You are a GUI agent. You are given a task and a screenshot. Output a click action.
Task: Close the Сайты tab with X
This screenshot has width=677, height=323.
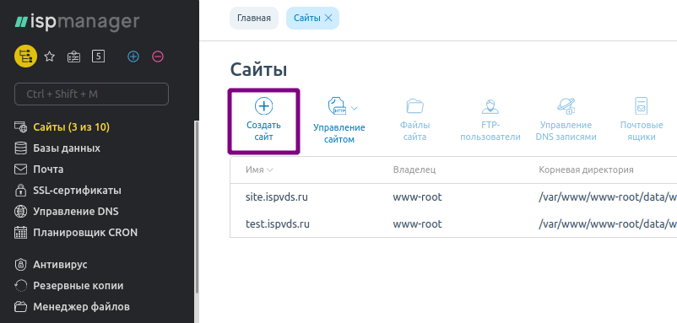328,18
